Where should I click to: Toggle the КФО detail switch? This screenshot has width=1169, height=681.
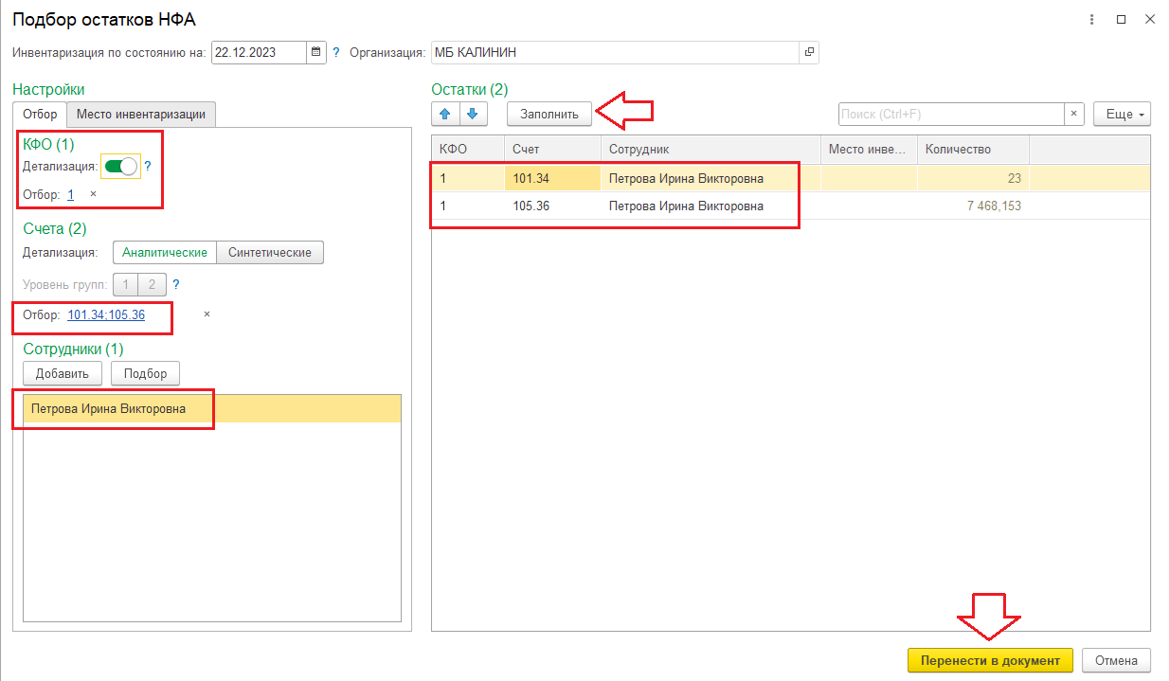[120, 166]
